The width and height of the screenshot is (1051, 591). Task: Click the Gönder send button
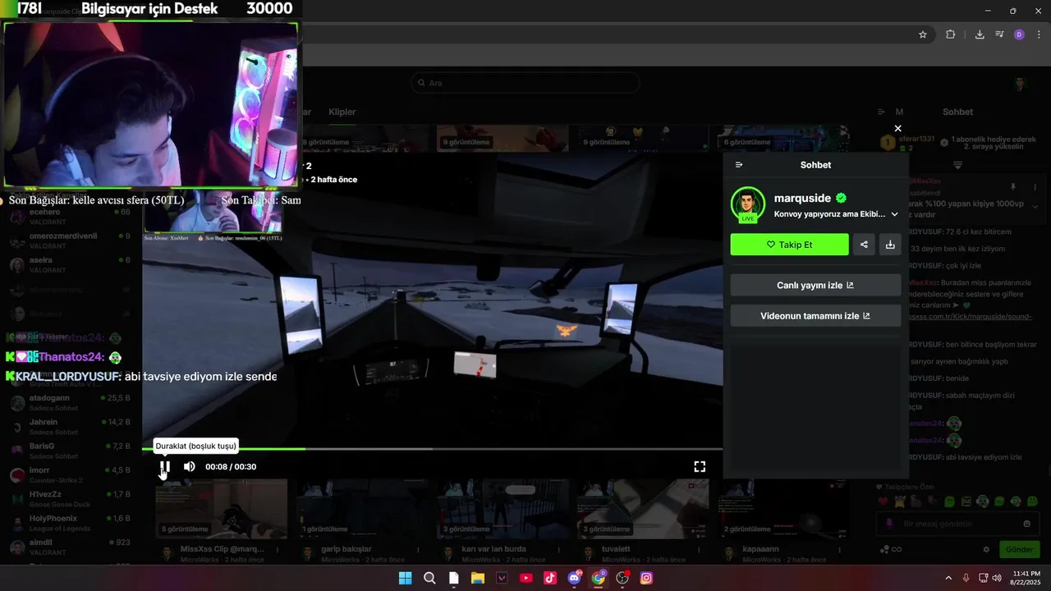(1019, 549)
